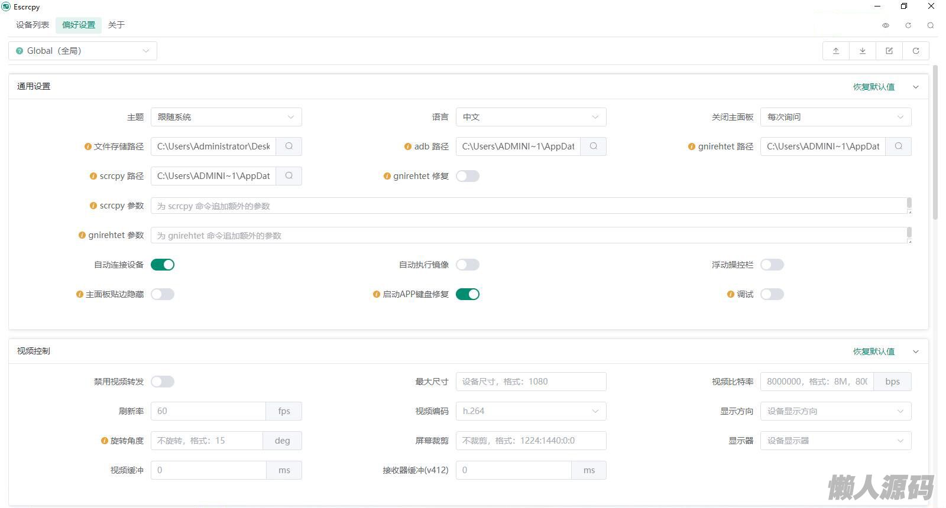Open the 主题 dropdown showing 跟随系统
The image size is (946, 508).
click(x=226, y=117)
